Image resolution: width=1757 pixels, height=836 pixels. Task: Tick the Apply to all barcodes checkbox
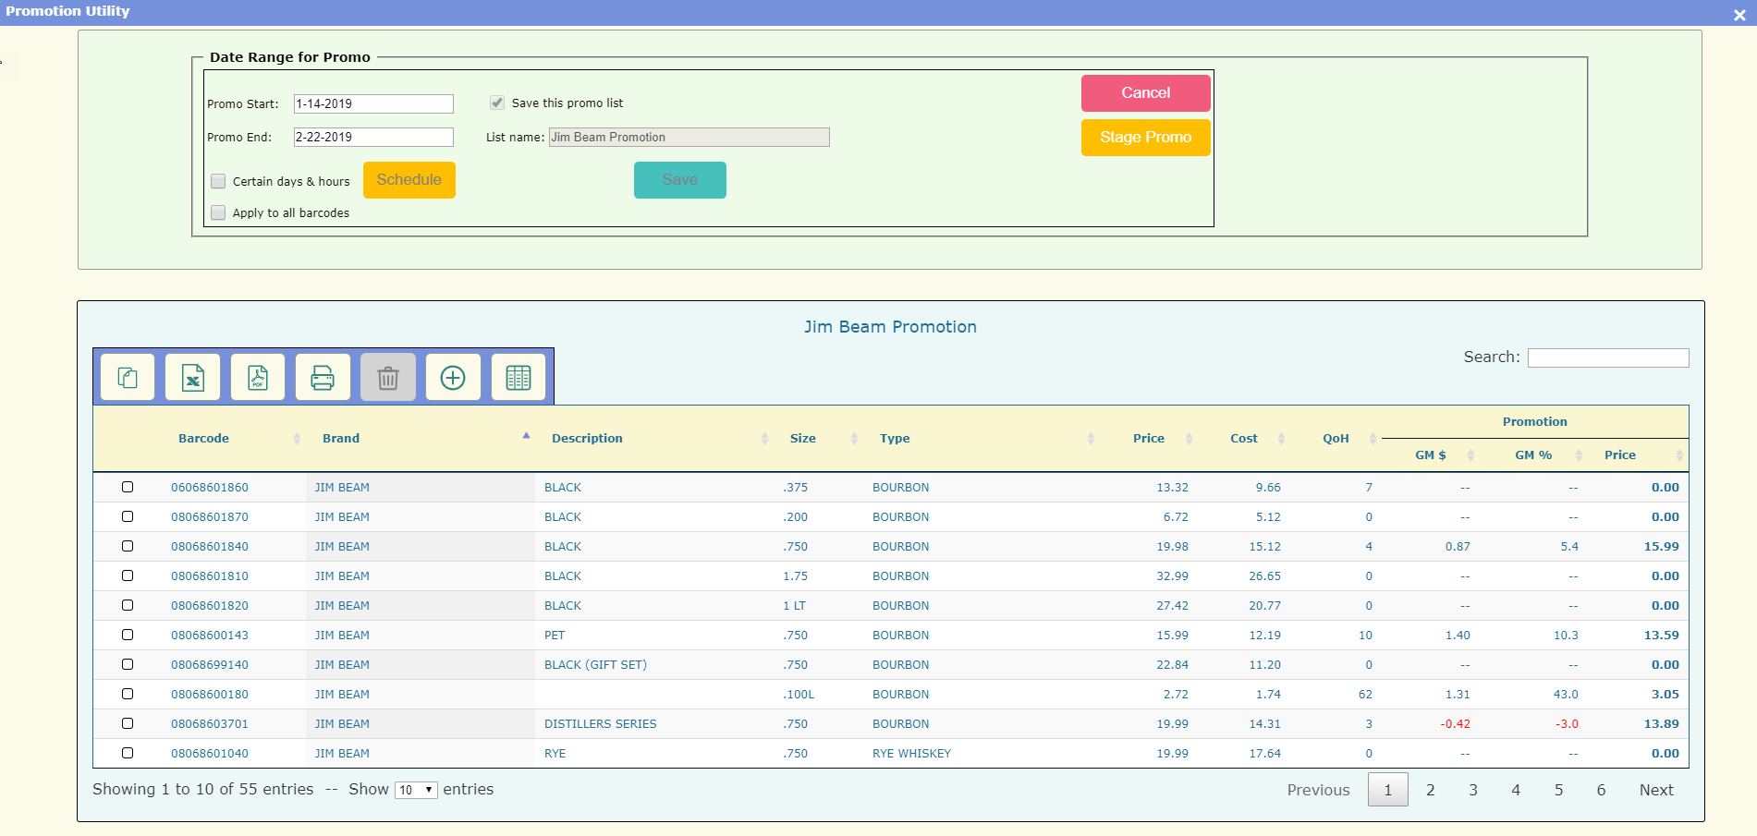(x=218, y=212)
